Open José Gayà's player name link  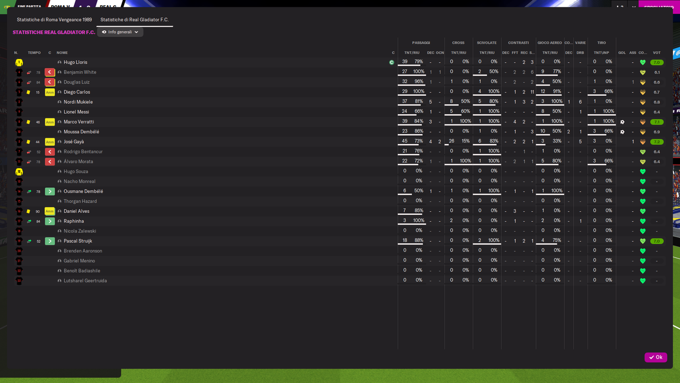point(74,142)
